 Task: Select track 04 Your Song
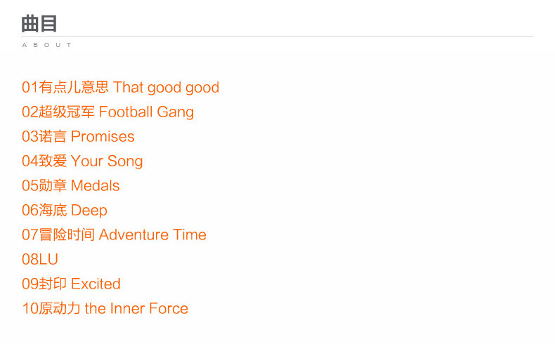click(x=82, y=161)
